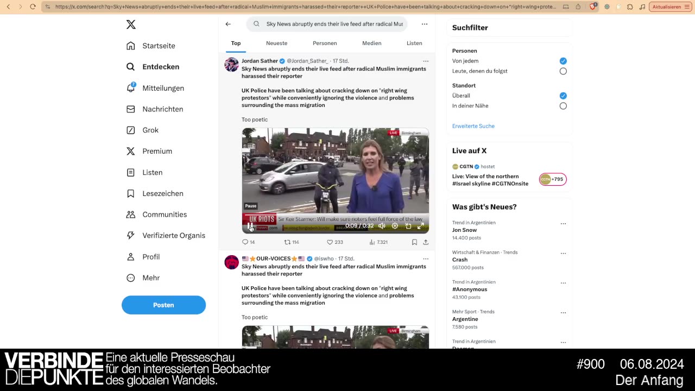This screenshot has height=391, width=695.
Task: Open OUR-VOICES profile avatar
Action: point(231,262)
